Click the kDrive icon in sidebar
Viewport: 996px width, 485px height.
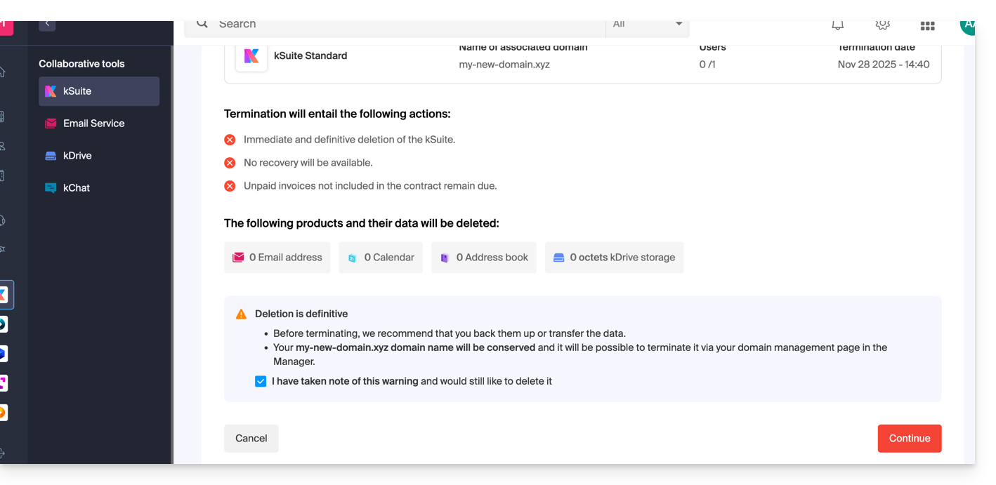click(51, 156)
